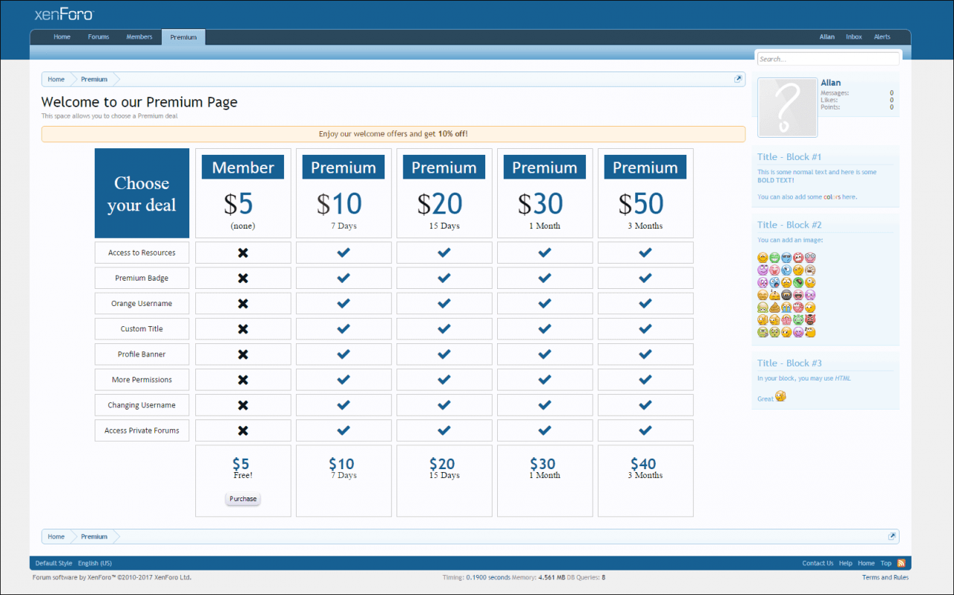Viewport: 954px width, 595px height.
Task: Click the Help footer link
Action: (x=845, y=563)
